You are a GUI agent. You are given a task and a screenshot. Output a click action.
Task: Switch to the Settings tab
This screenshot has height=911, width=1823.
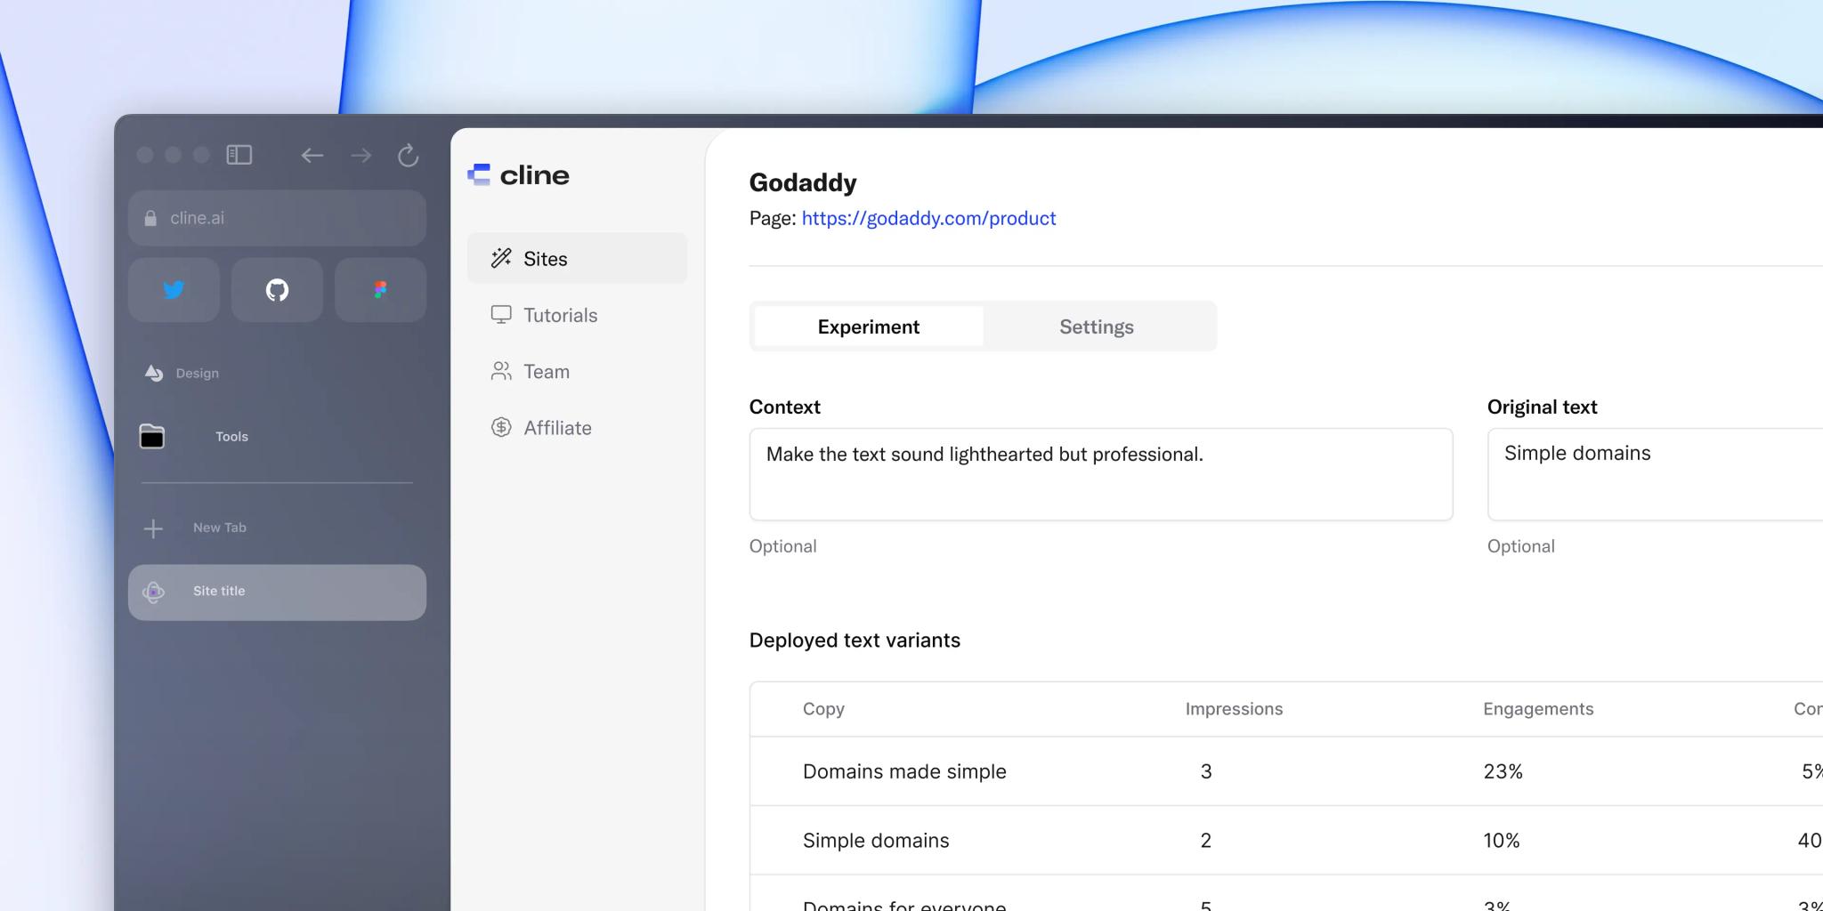coord(1097,327)
